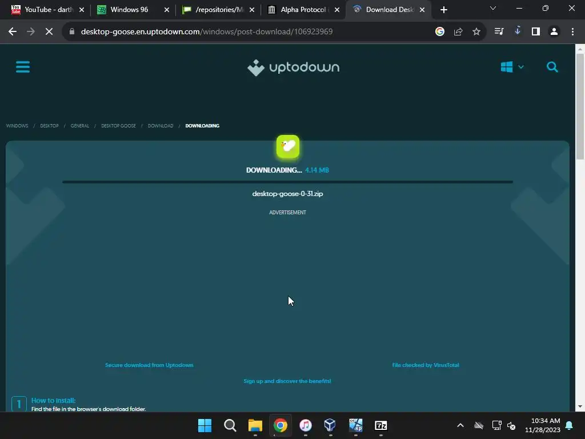Share this page icon
585x439 pixels.
coord(458,32)
